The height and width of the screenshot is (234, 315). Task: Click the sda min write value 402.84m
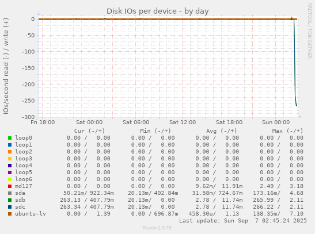coord(166,193)
